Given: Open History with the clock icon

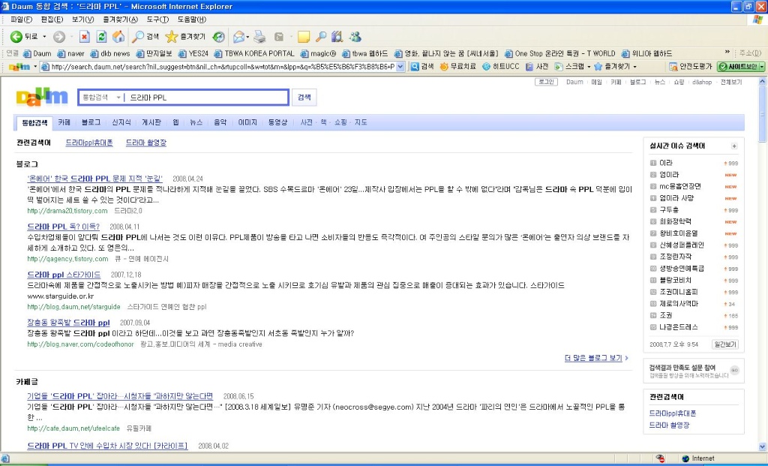Looking at the screenshot, I should click(219, 37).
